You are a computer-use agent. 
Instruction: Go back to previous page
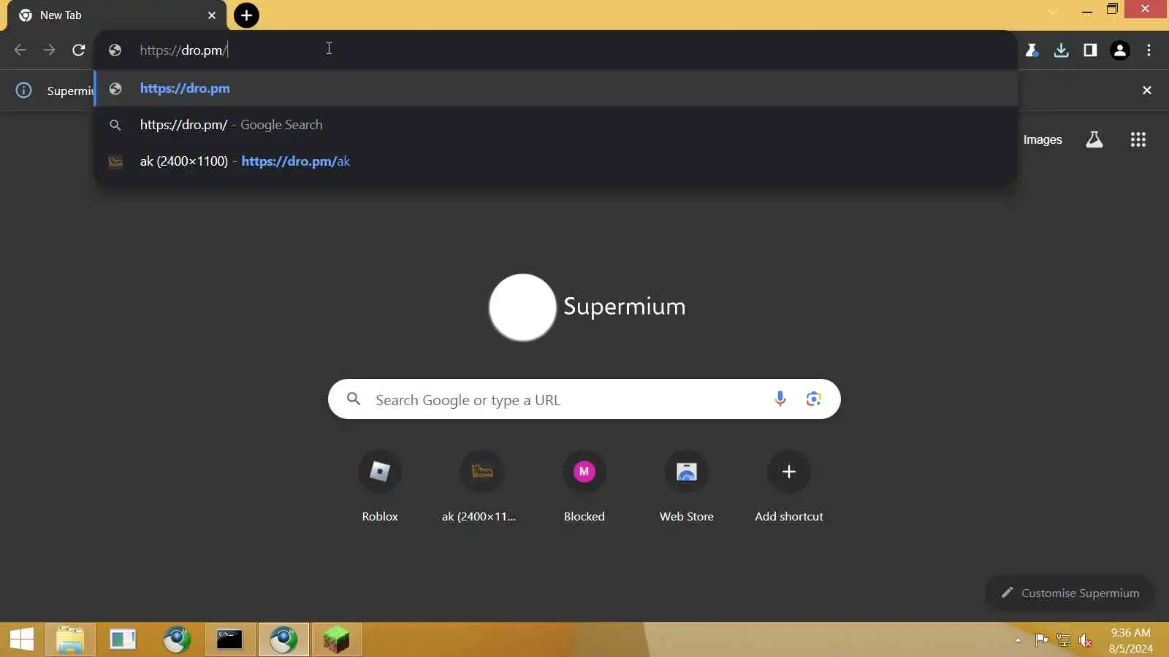[20, 50]
